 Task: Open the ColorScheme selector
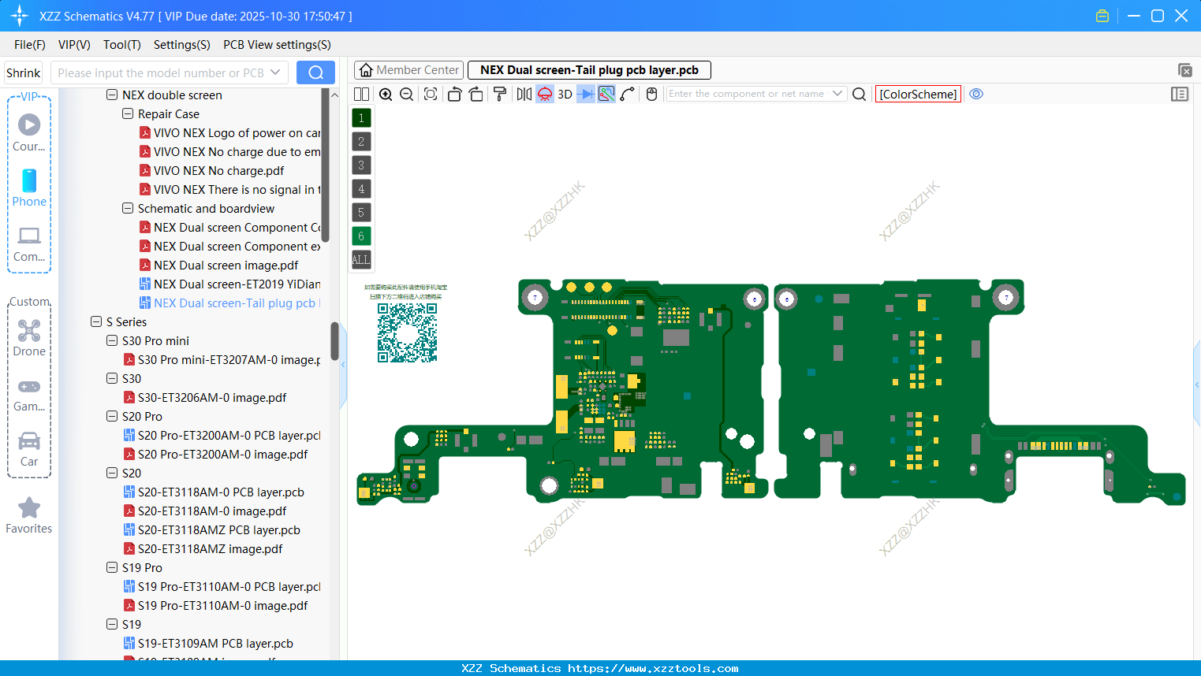click(917, 94)
